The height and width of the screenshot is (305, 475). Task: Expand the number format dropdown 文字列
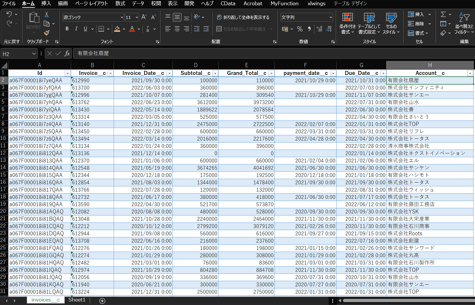pos(330,17)
